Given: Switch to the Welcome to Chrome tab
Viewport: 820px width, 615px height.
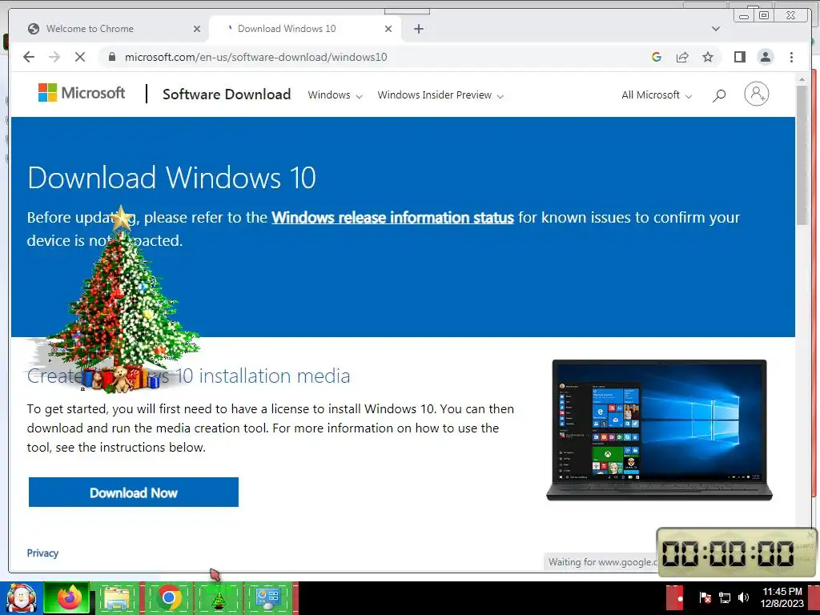Looking at the screenshot, I should point(110,29).
